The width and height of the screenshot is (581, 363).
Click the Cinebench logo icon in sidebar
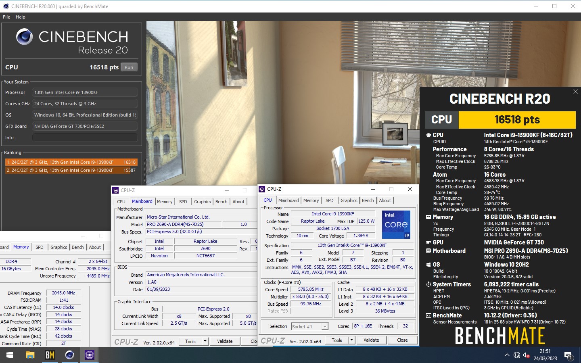24,37
